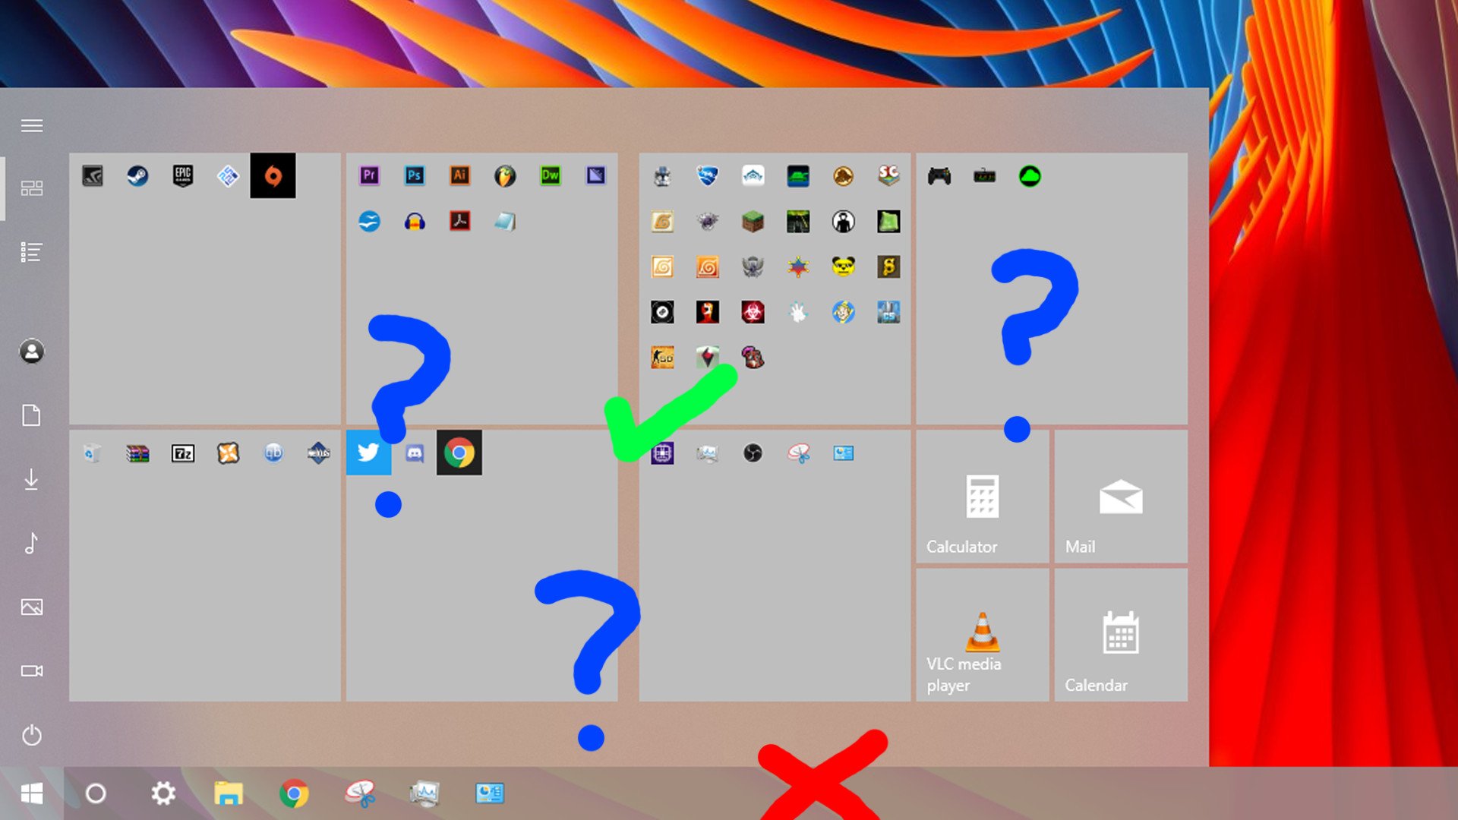Viewport: 1458px width, 820px height.
Task: Open the Calendar tile
Action: 1121,635
